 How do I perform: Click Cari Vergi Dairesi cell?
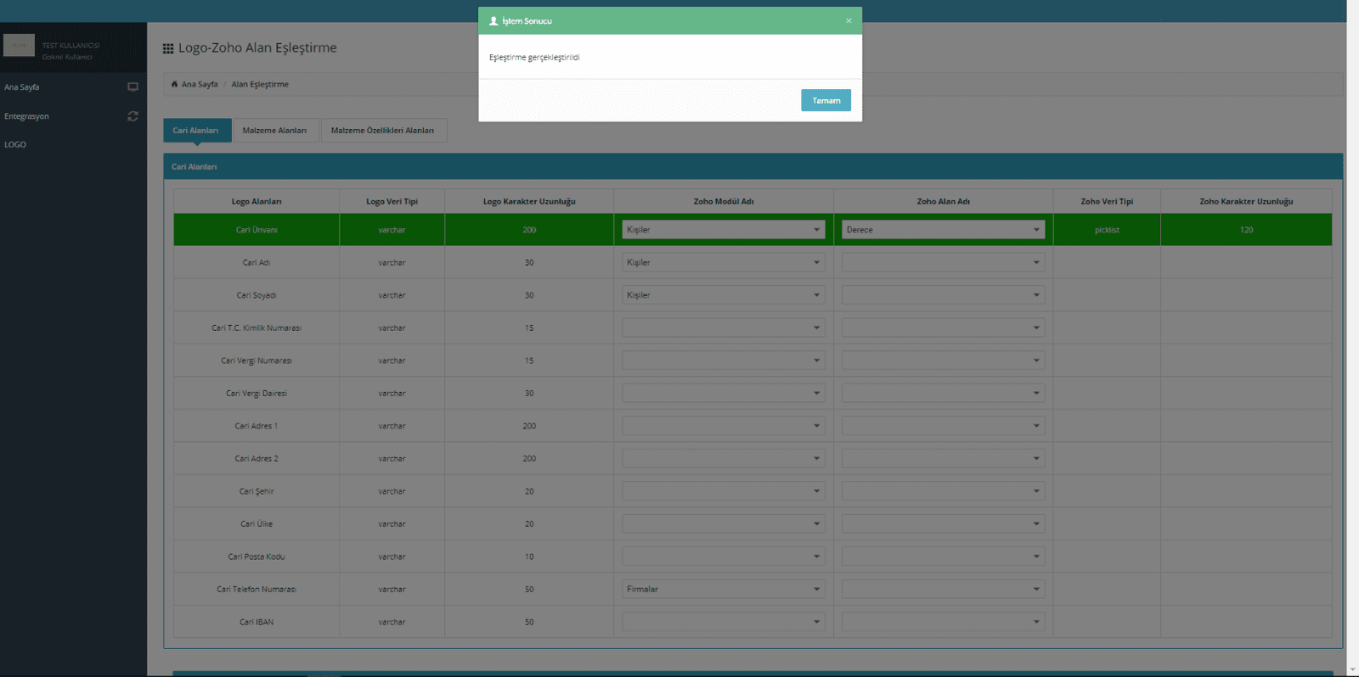257,393
